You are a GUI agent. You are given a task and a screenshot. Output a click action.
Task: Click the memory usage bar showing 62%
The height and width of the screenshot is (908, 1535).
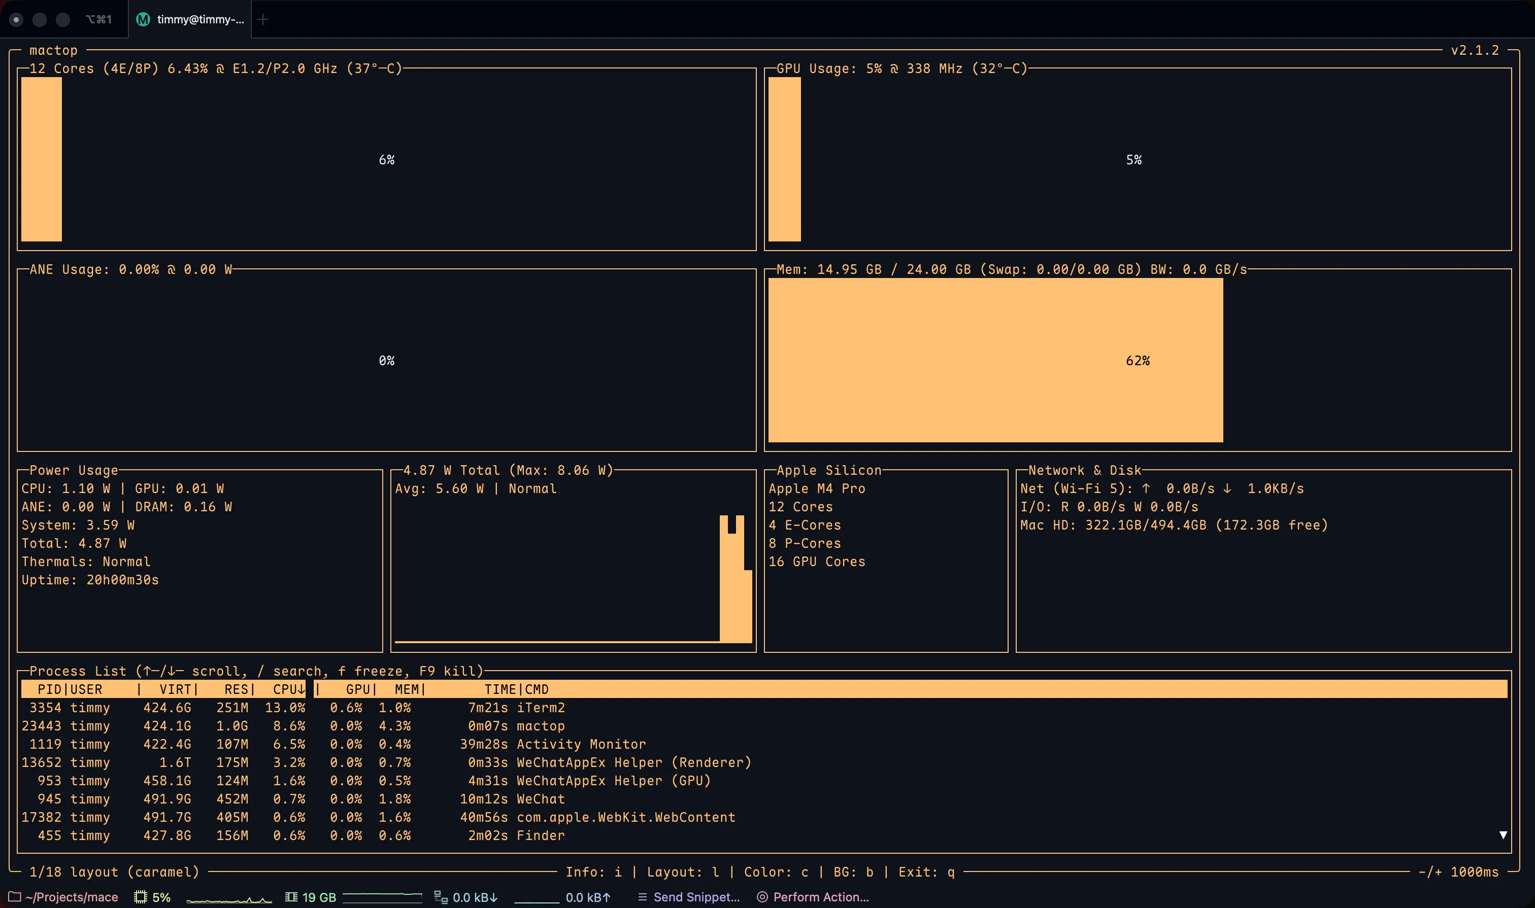pyautogui.click(x=995, y=360)
